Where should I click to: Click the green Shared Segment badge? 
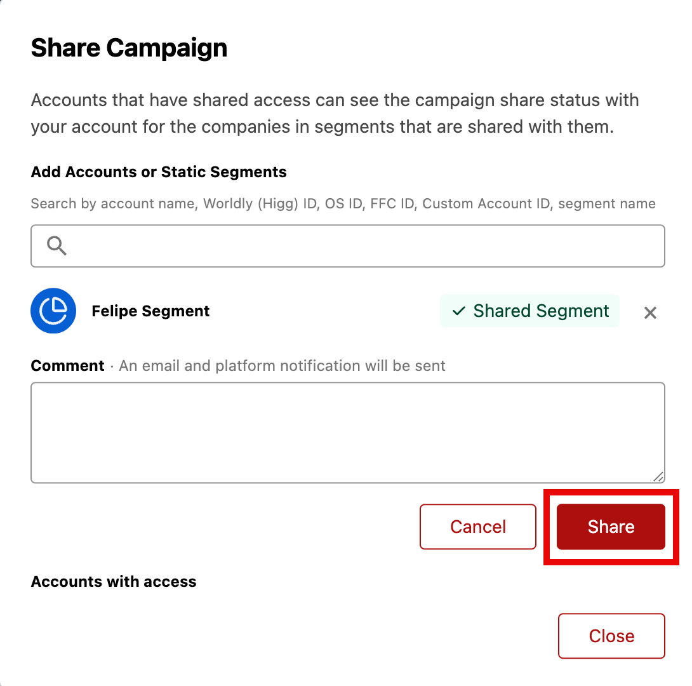(x=529, y=311)
